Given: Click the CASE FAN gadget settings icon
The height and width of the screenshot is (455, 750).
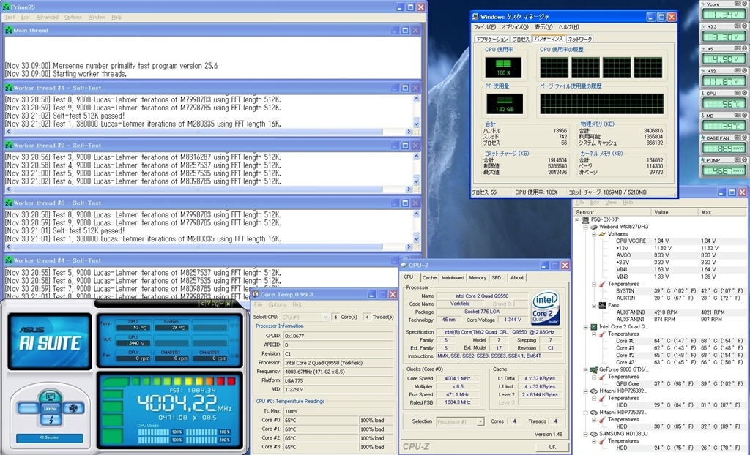Looking at the screenshot, I should 737,138.
